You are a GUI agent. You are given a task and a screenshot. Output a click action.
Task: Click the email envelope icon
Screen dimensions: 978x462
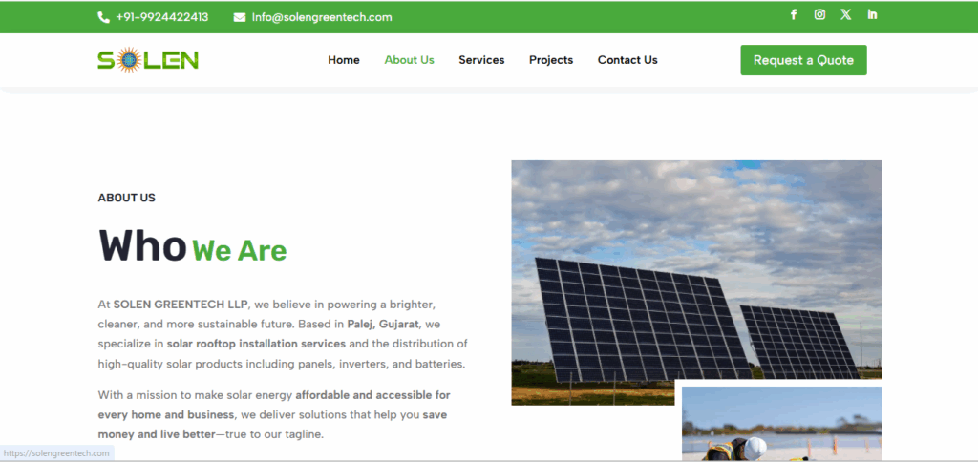[x=239, y=17]
